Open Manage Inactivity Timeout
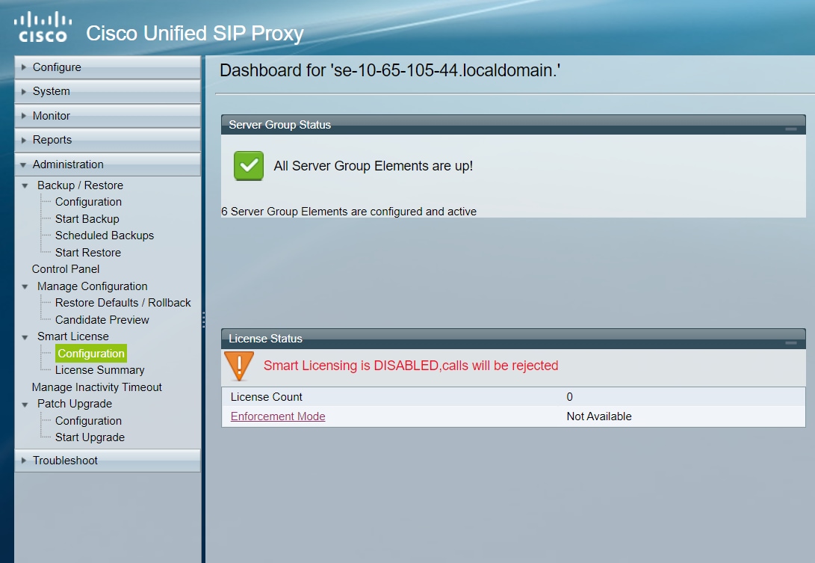815x563 pixels. point(96,387)
